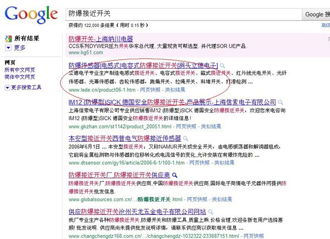Open the 防爆传感器 洞头立德电子 result title
Image resolution: width=330 pixels, height=239 pixels.
pyautogui.click(x=144, y=65)
